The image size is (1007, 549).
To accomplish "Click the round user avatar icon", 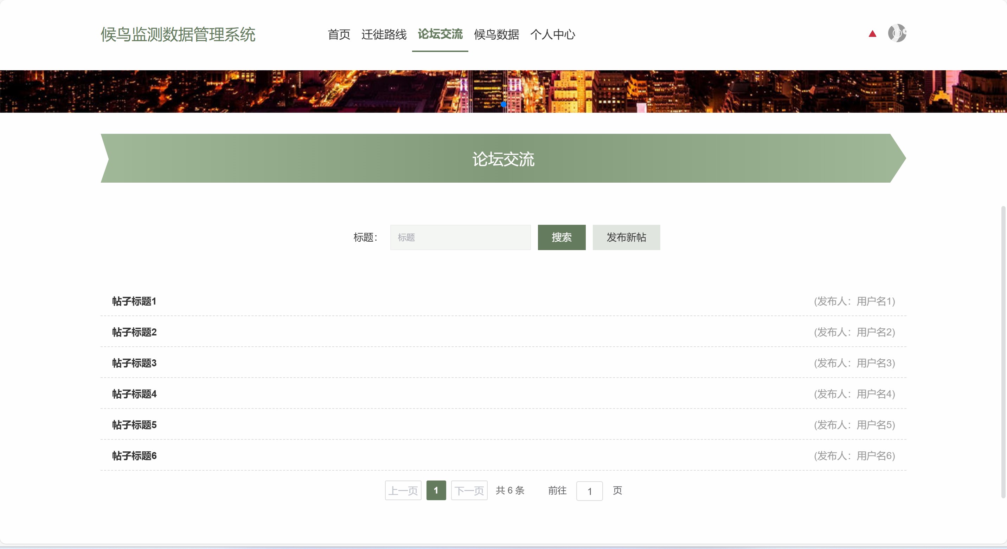I will click(897, 33).
